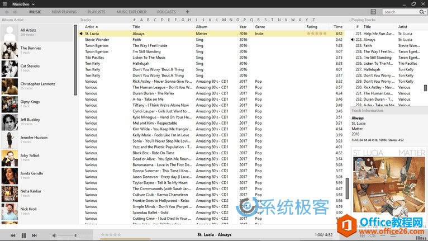The height and width of the screenshot is (241, 428).
Task: Jump to the letter S filter
Action: coord(265,20)
